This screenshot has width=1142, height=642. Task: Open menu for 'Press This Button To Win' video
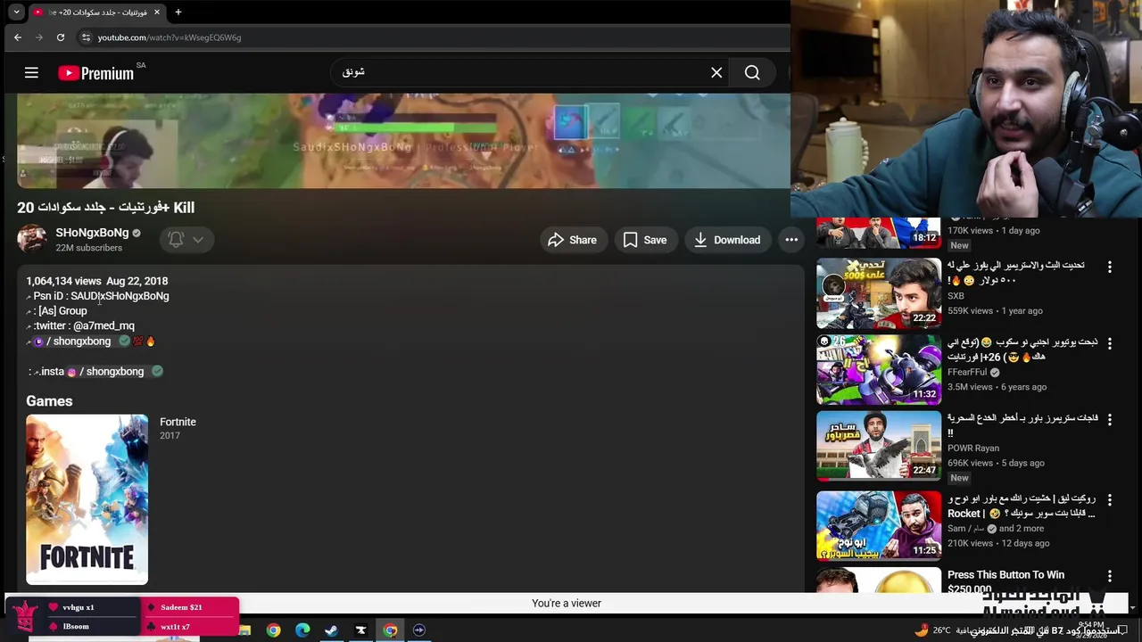(1109, 577)
